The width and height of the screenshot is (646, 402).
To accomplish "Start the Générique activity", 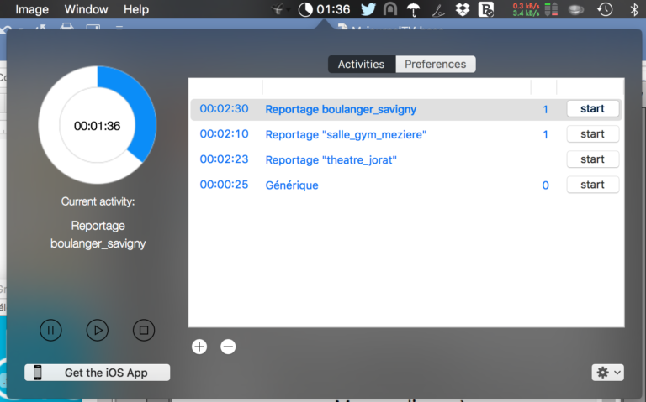I will coord(592,185).
